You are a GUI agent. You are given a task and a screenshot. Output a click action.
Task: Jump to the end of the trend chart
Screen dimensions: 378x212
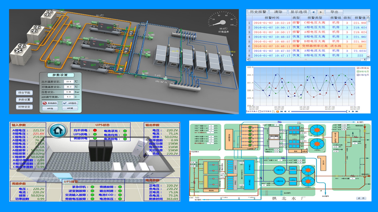(x=357, y=112)
